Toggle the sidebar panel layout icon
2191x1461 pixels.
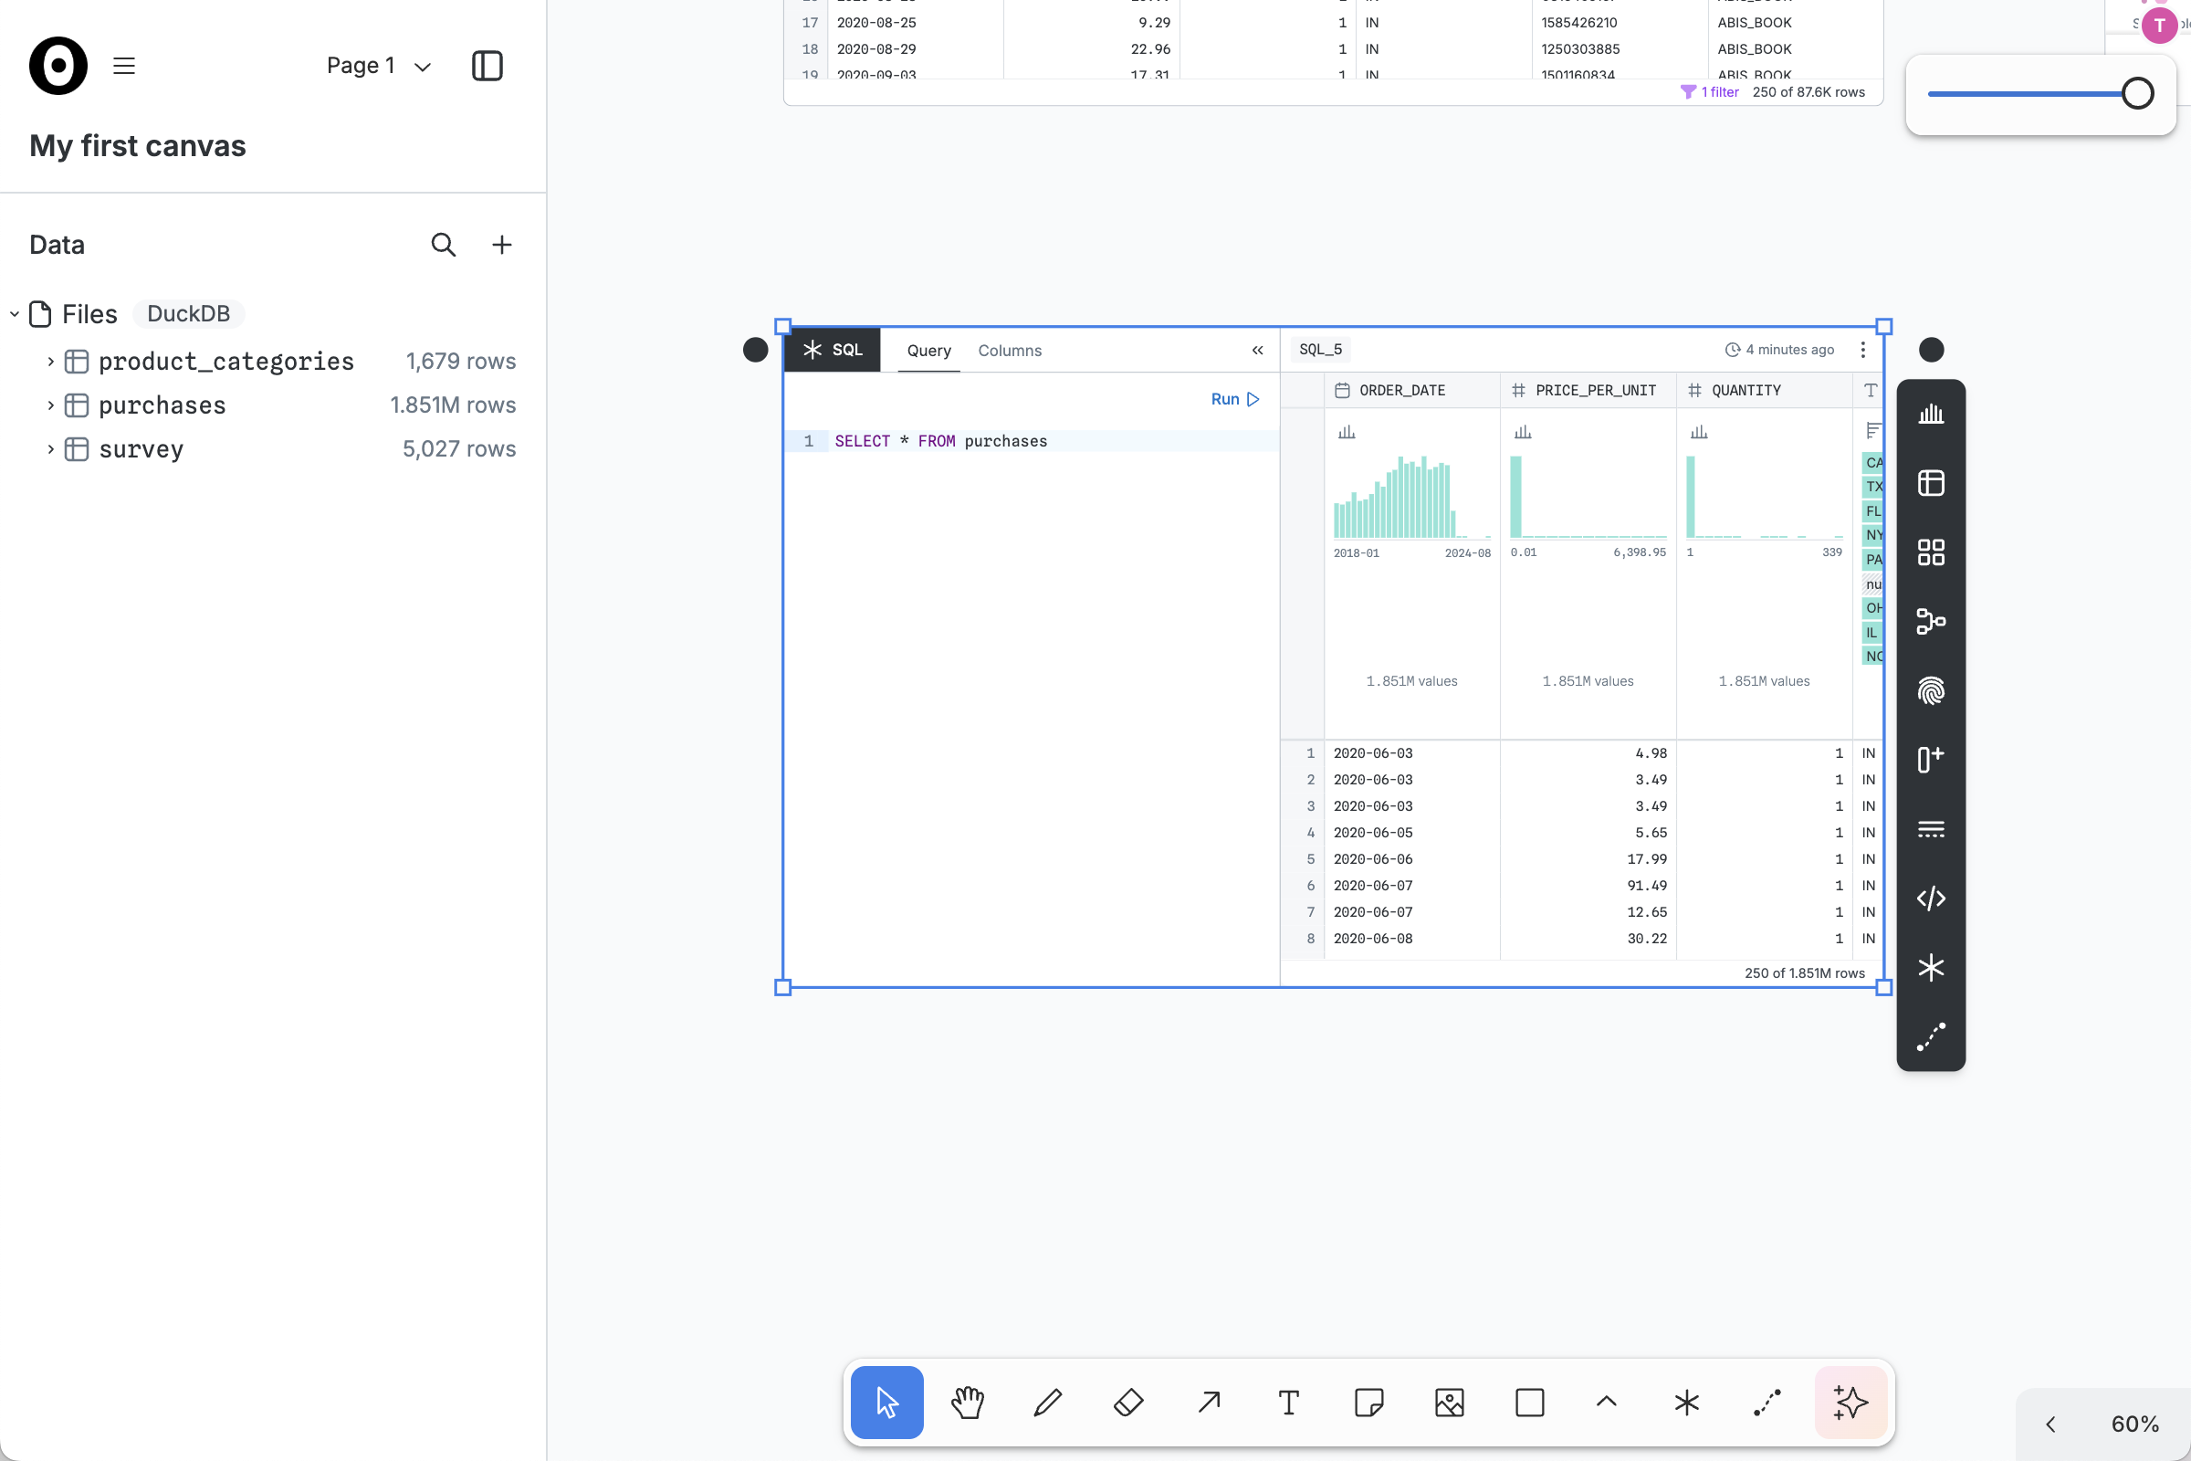click(487, 66)
